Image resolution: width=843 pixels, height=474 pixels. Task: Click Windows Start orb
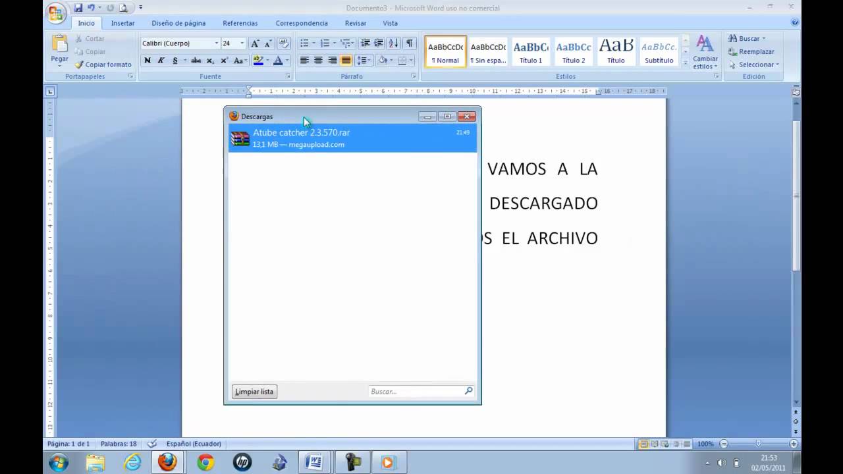coord(59,463)
